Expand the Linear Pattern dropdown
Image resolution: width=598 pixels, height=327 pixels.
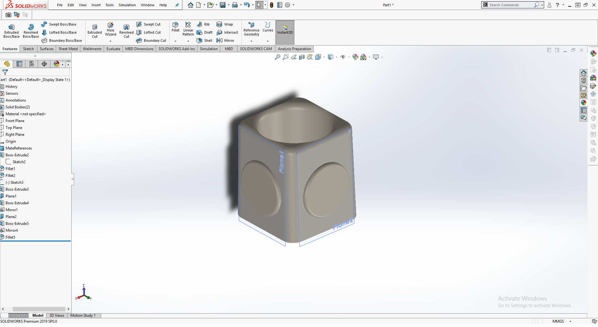point(188,41)
